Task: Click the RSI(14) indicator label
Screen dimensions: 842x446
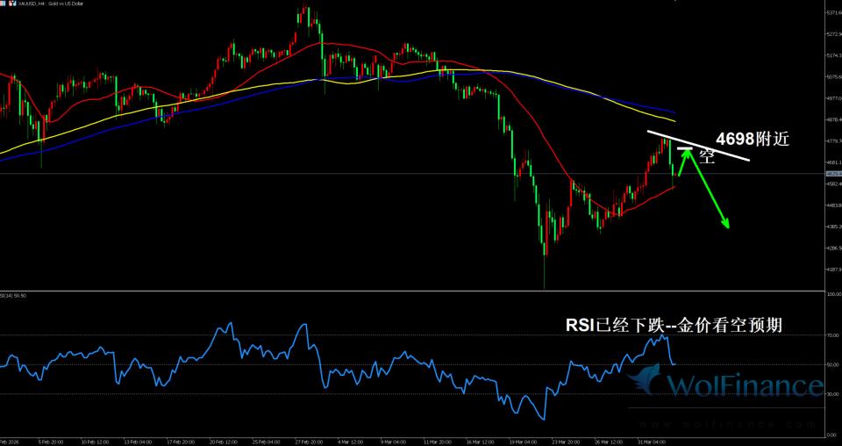Action: coord(13,295)
